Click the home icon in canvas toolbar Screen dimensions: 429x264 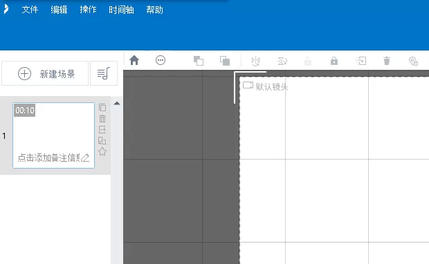pos(134,60)
